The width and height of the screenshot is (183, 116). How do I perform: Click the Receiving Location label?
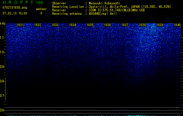[68, 7]
